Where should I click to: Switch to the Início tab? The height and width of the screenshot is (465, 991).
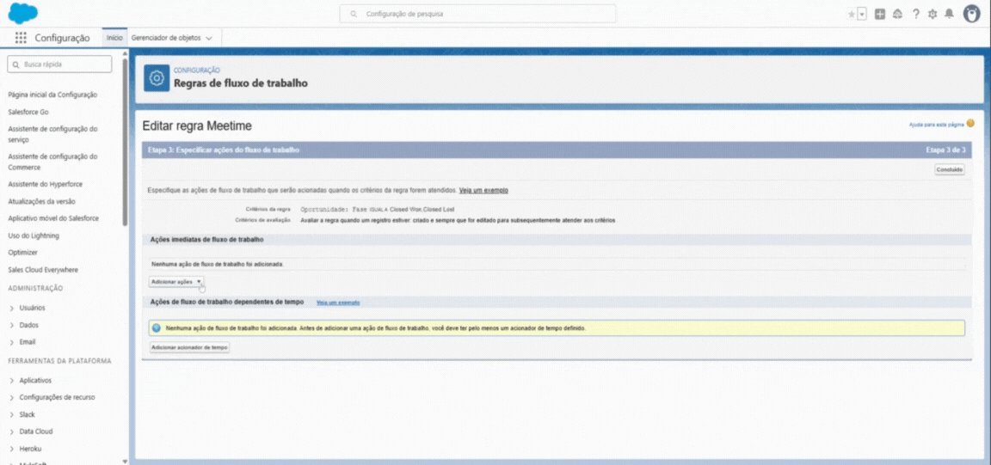114,38
